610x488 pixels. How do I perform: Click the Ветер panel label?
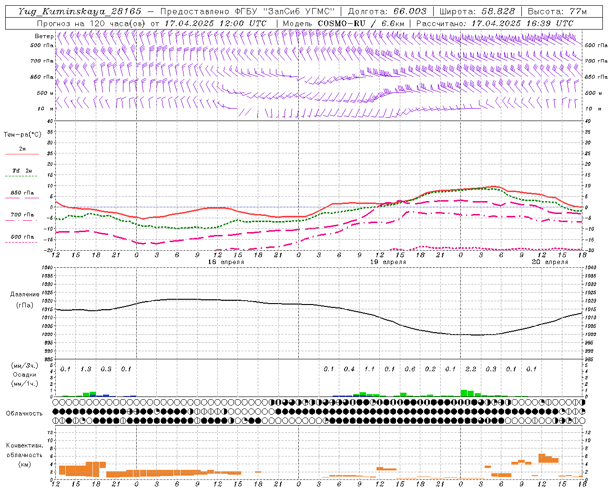(x=44, y=36)
